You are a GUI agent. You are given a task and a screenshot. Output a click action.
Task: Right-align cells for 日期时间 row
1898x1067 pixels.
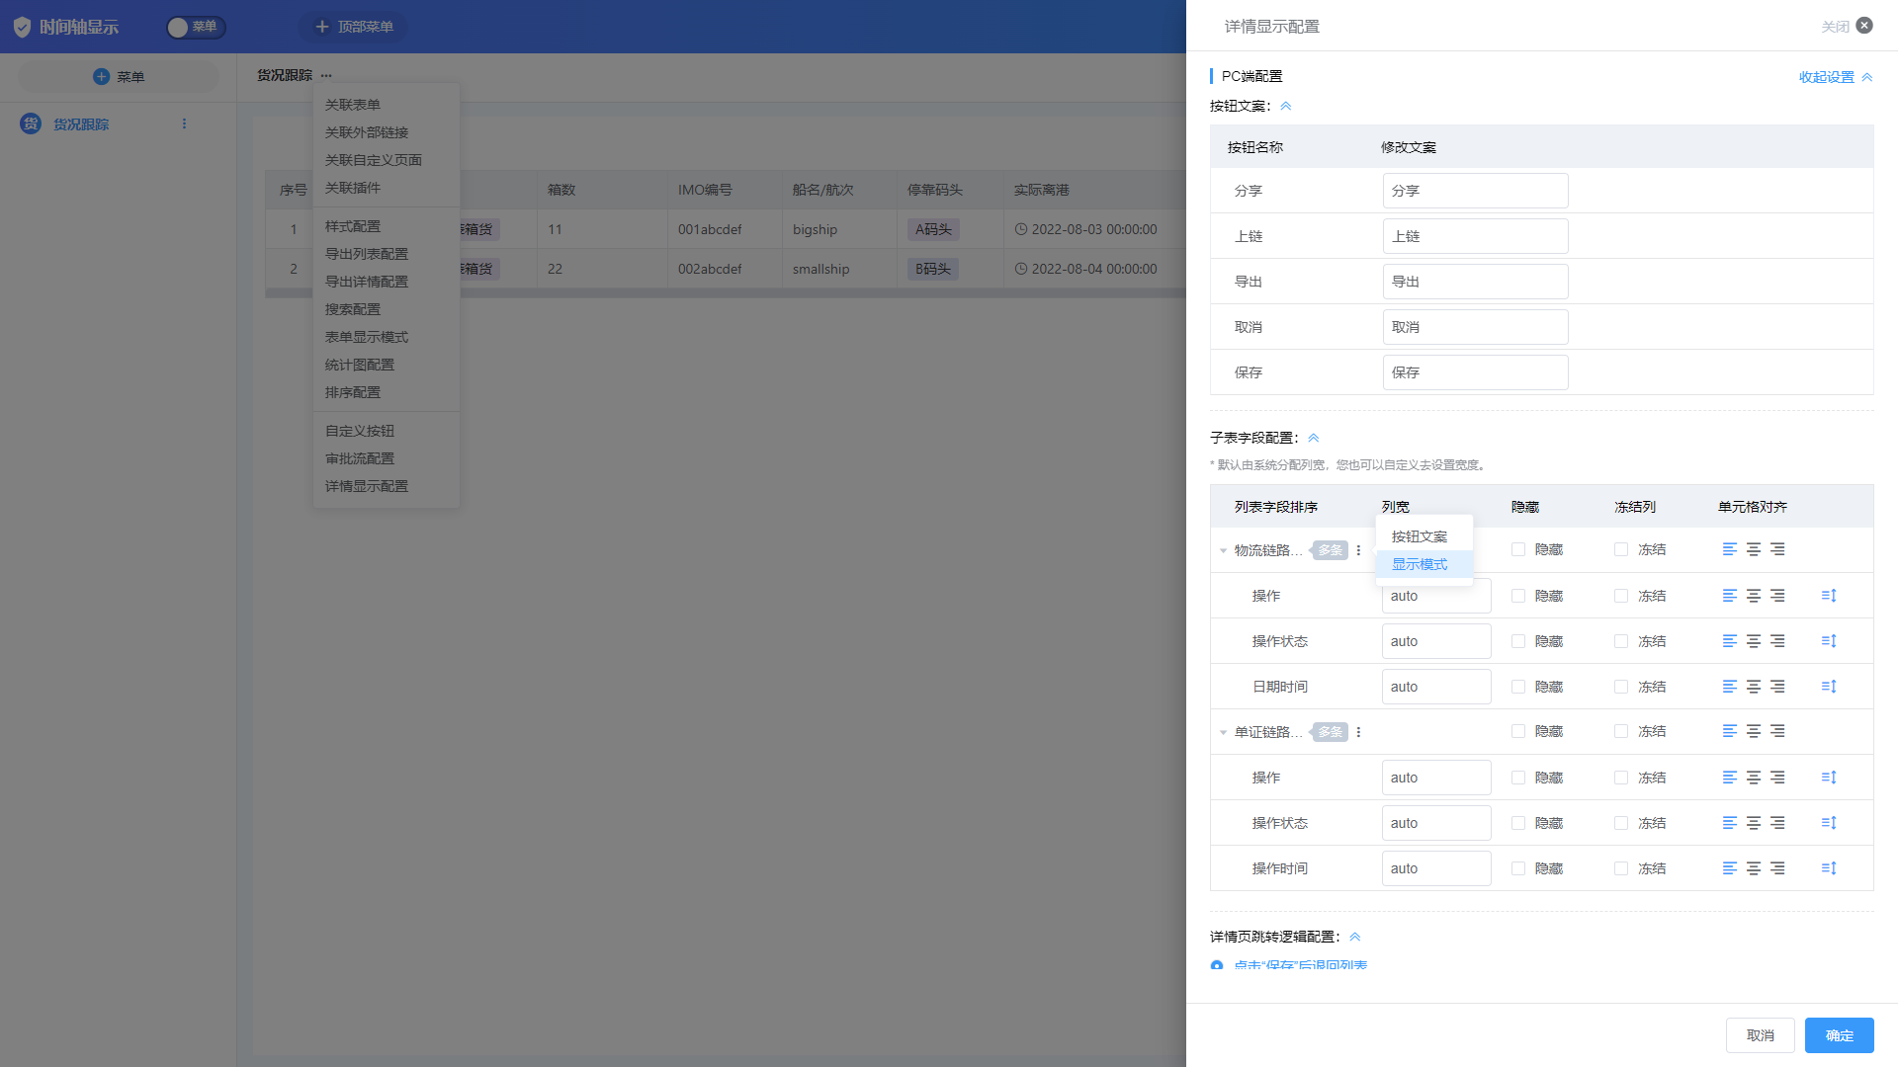click(1776, 687)
